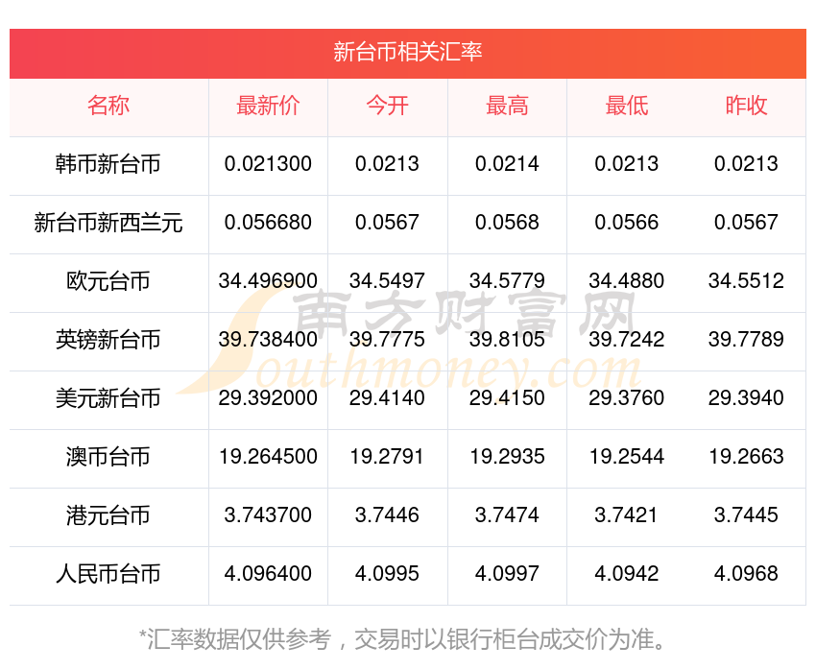The width and height of the screenshot is (816, 670).
Task: Click the 澳币 open value 19.2791
Action: coord(387,457)
